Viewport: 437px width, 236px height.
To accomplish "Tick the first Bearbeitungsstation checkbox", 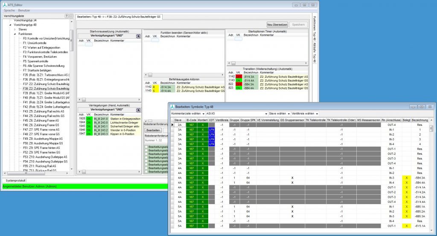I will [146, 147].
